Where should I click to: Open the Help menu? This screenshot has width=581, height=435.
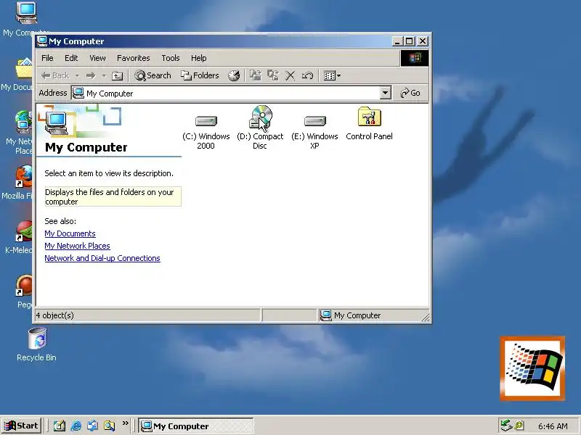tap(198, 58)
